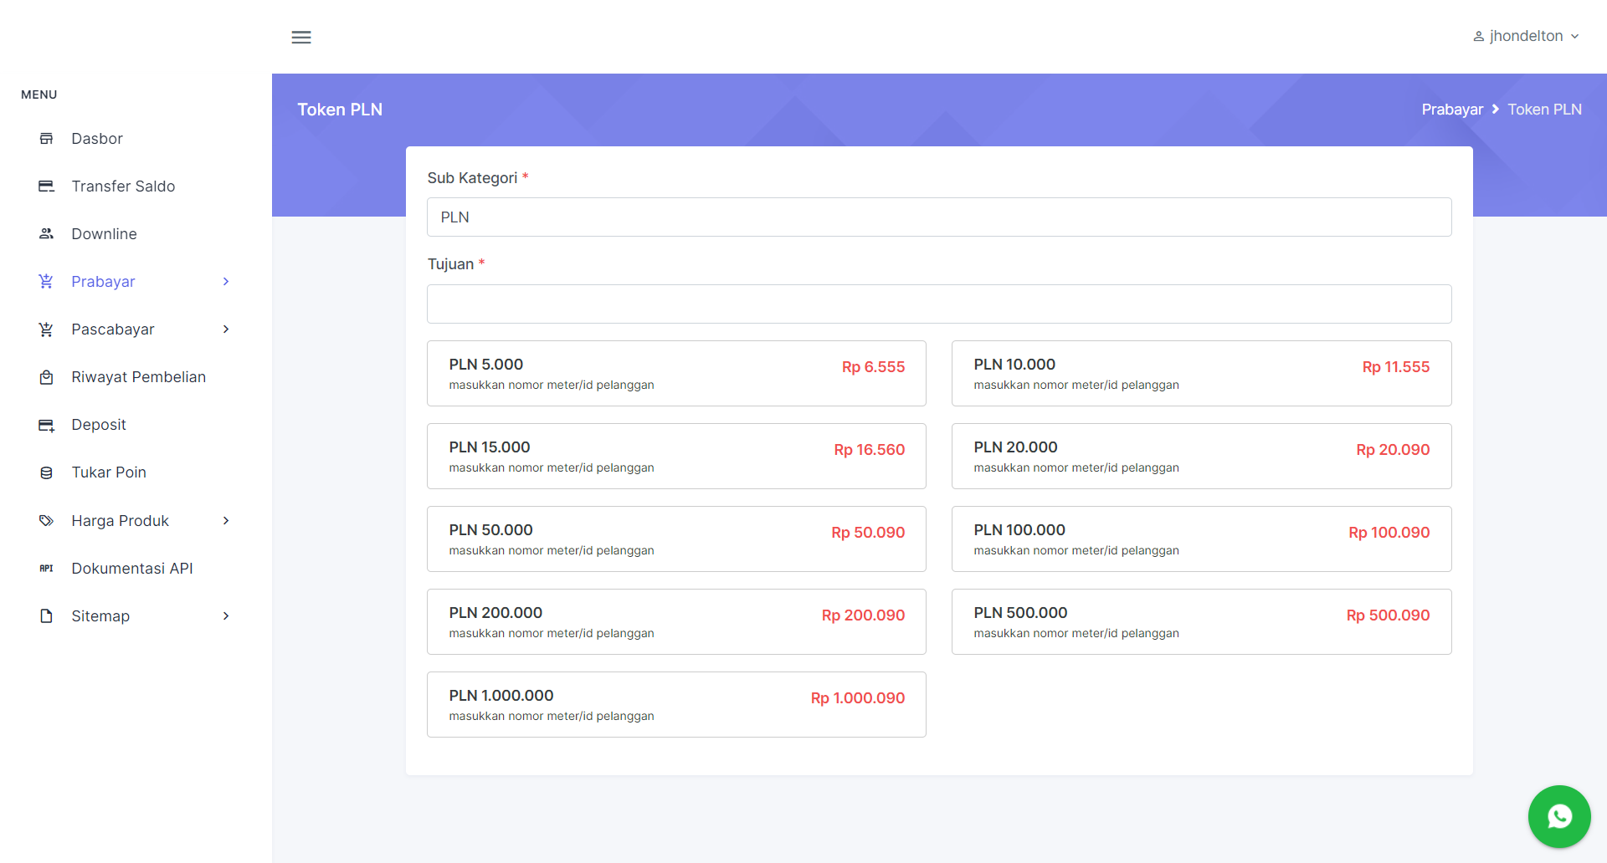Click the Rp 11.555 price text

coord(1396,367)
